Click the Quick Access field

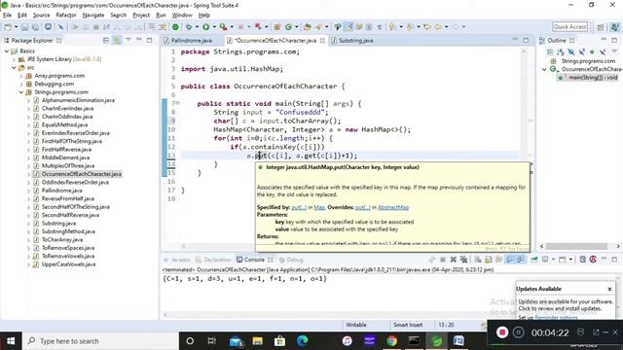pyautogui.click(x=569, y=26)
